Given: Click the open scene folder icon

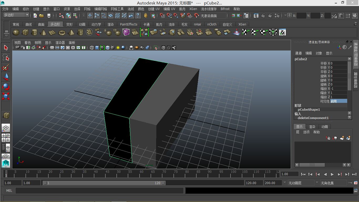Looking at the screenshot, I should (x=42, y=16).
